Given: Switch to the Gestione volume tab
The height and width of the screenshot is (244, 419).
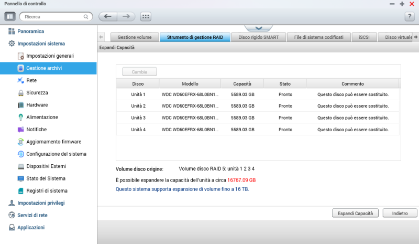Looking at the screenshot, I should point(134,37).
